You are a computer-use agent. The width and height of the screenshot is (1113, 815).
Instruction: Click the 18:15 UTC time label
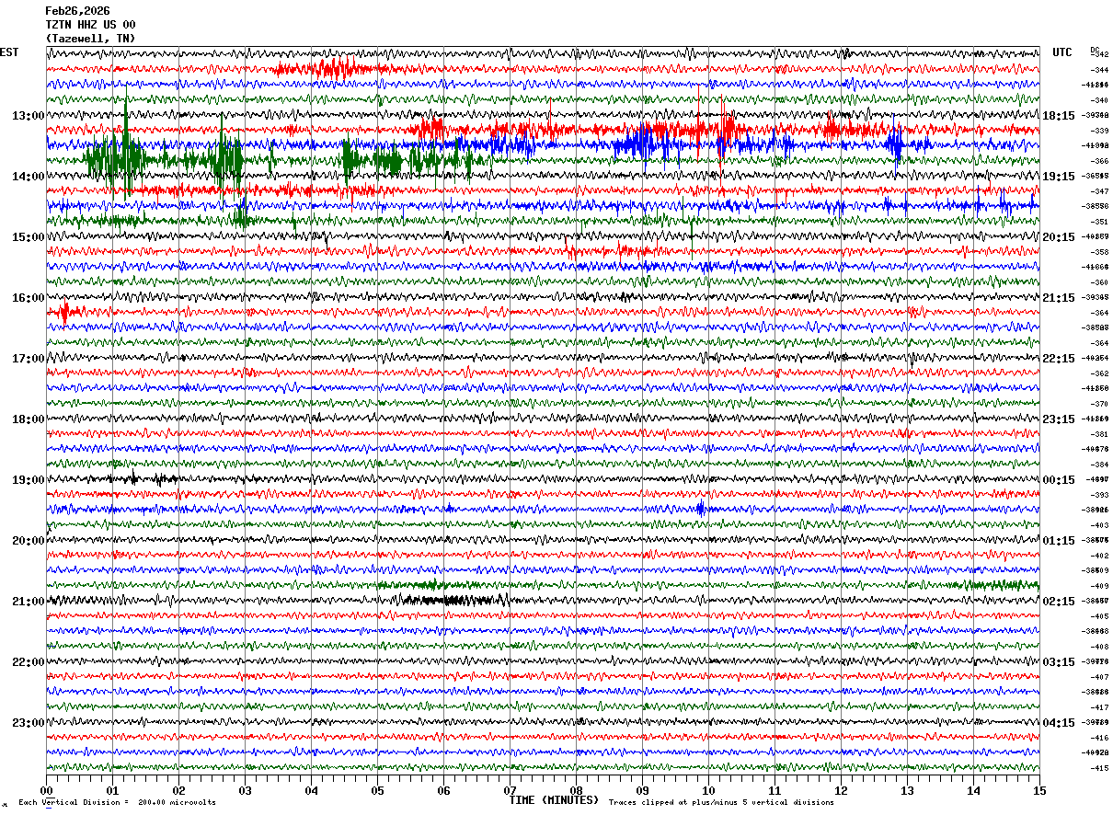click(1059, 116)
